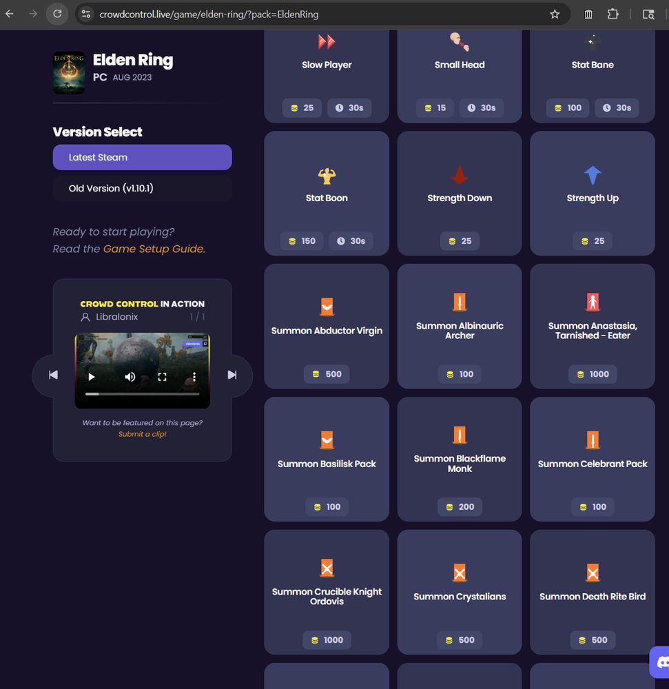The height and width of the screenshot is (689, 669).
Task: Click the blue Strength Up arrow icon
Action: [593, 175]
